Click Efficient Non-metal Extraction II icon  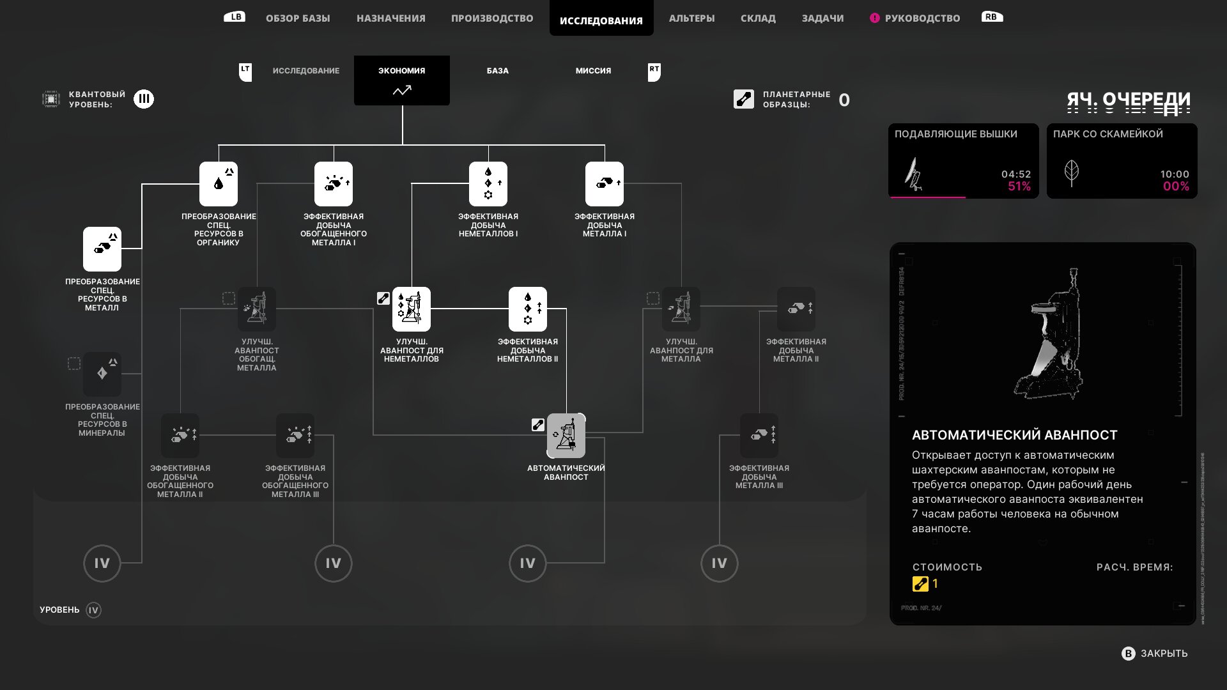point(527,309)
